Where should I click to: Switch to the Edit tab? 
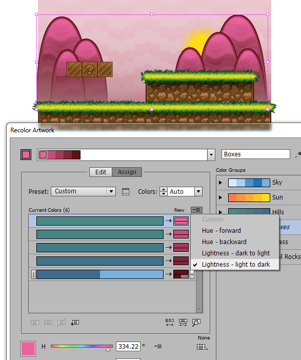101,172
